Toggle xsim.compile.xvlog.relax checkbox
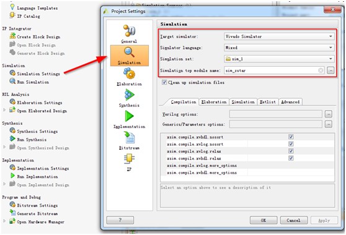 pyautogui.click(x=291, y=151)
